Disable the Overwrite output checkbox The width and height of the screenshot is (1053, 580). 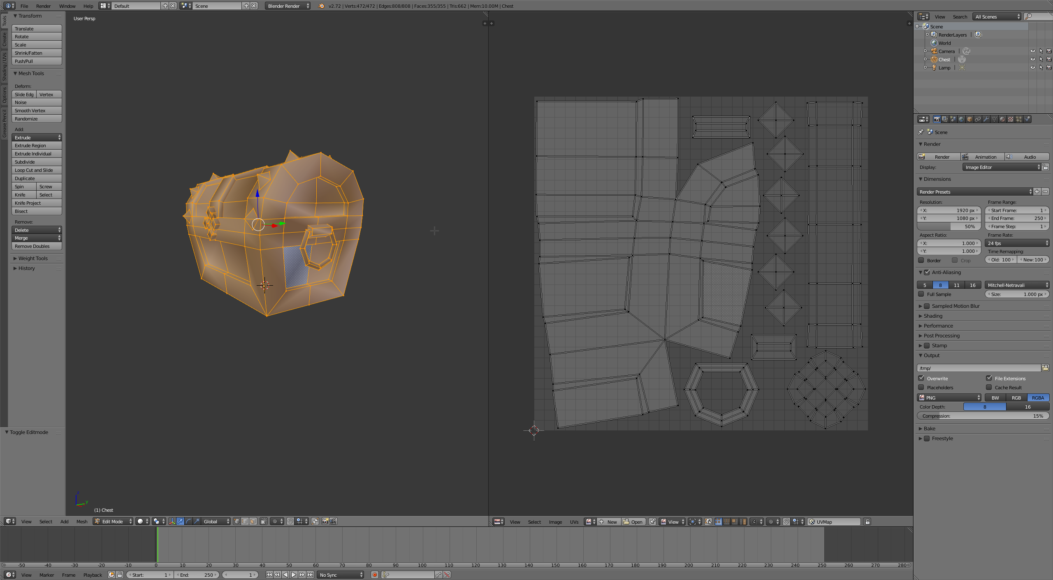point(921,378)
